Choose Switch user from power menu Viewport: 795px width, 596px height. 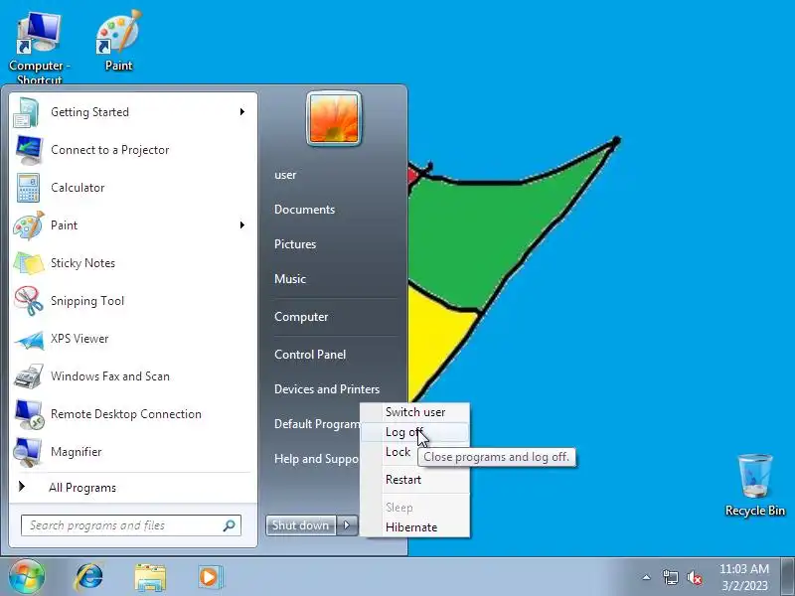coord(415,412)
